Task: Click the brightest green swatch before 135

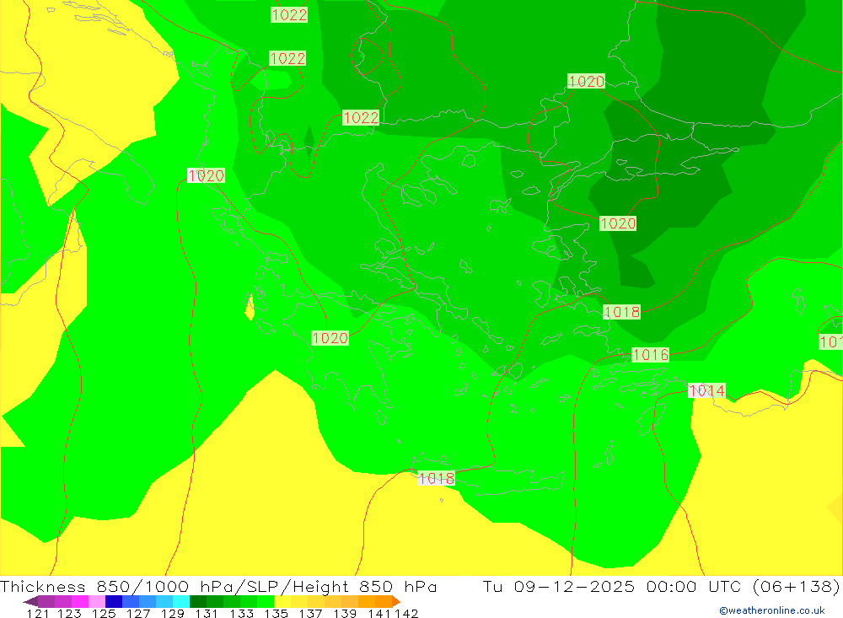Action: tap(266, 601)
